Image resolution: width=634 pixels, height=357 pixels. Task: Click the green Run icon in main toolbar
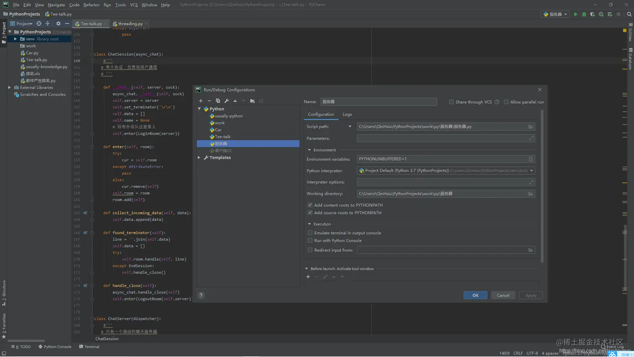(575, 14)
